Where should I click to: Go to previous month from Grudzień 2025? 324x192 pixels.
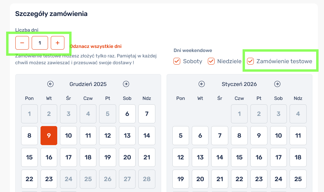click(x=50, y=84)
